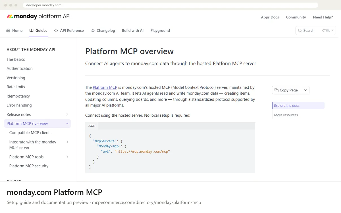Focus the Search input field

[x=316, y=31]
